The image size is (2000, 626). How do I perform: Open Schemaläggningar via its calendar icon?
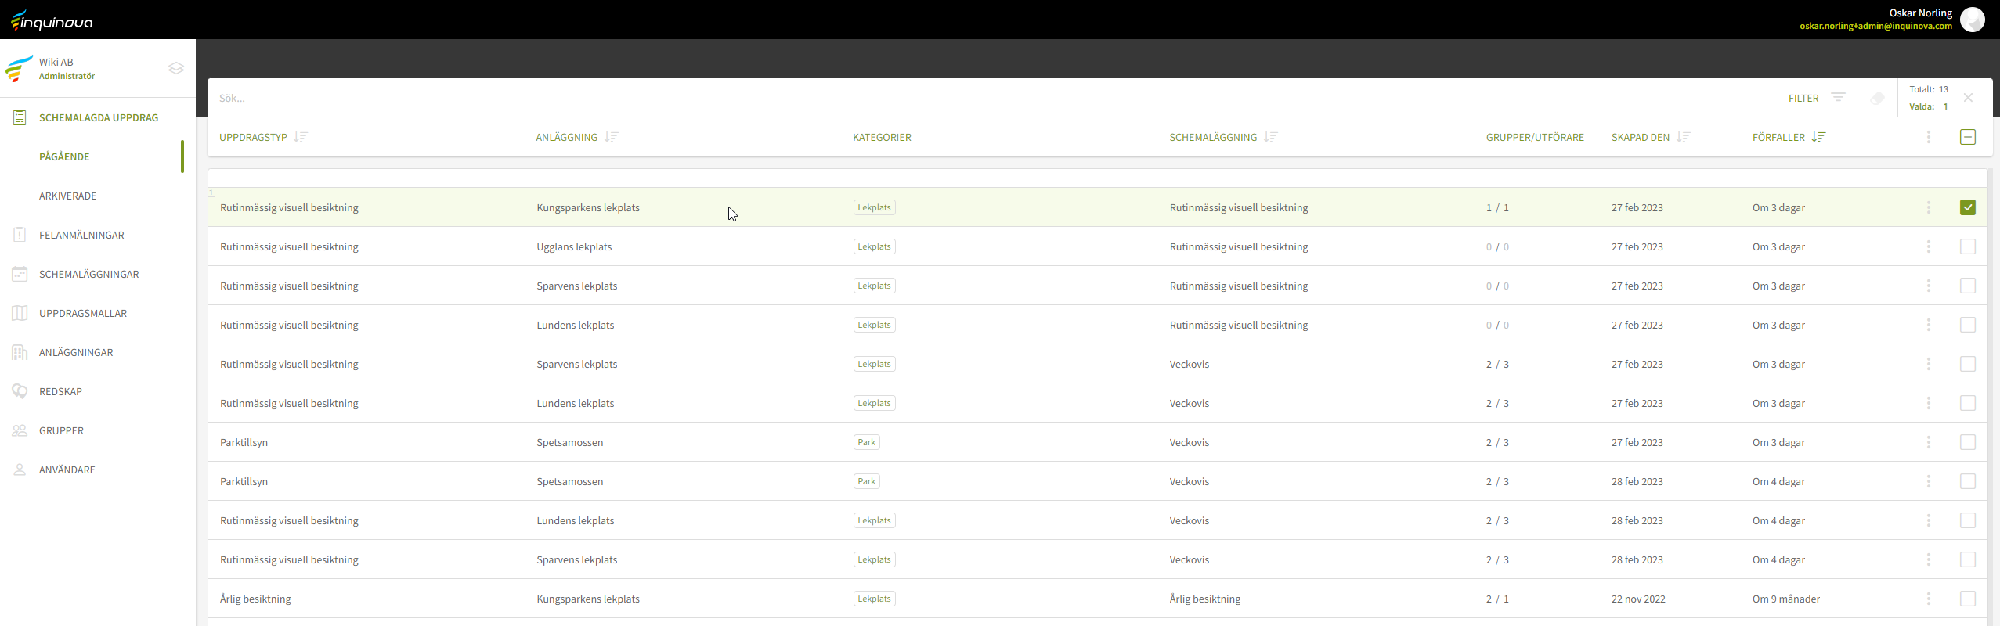[x=20, y=274]
